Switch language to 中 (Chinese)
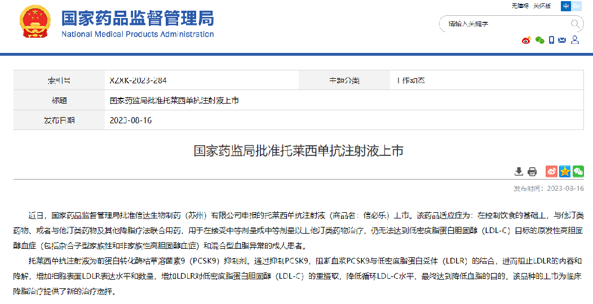The image size is (593, 304). (x=565, y=6)
